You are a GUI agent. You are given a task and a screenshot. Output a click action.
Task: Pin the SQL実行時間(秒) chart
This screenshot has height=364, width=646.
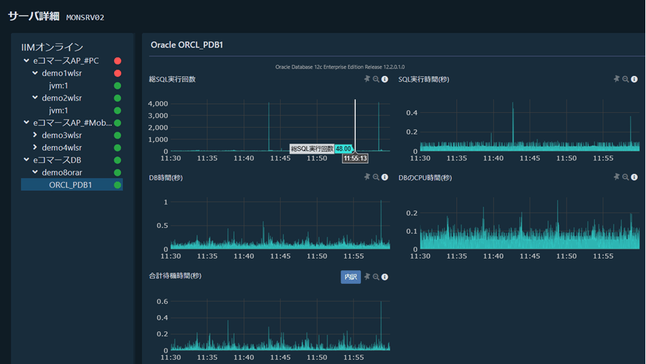click(616, 79)
